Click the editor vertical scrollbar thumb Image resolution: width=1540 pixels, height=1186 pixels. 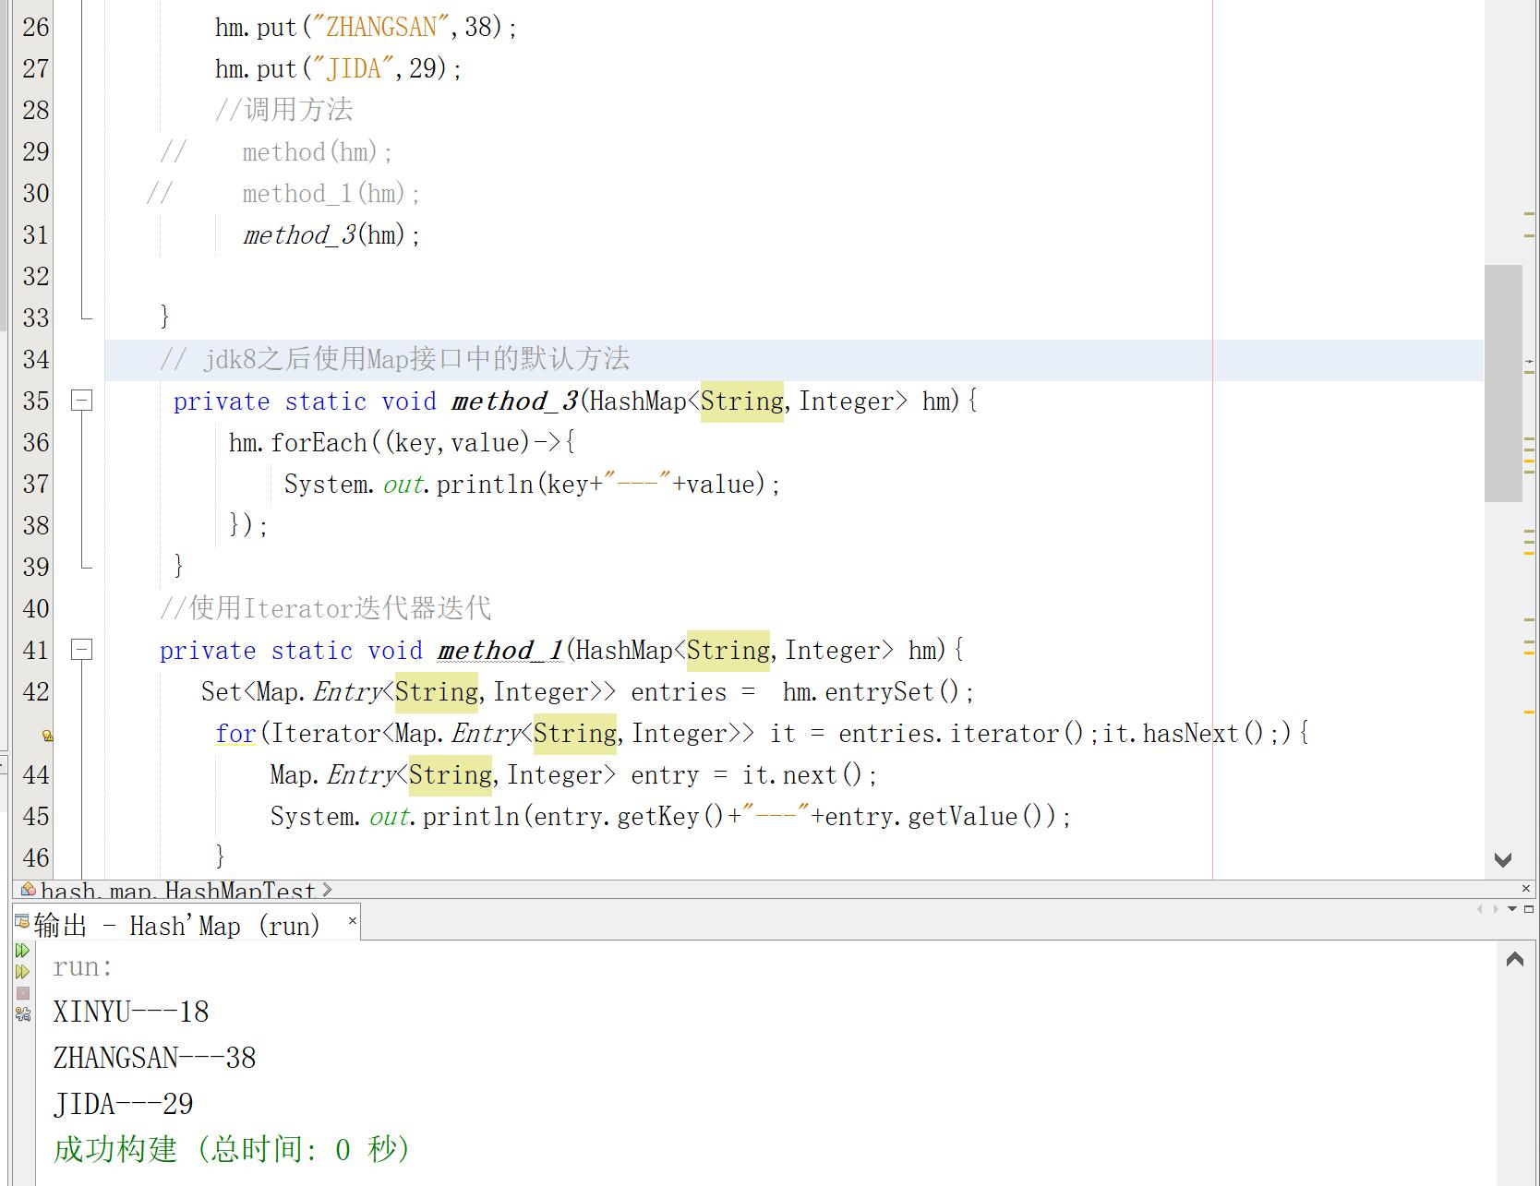(x=1503, y=383)
